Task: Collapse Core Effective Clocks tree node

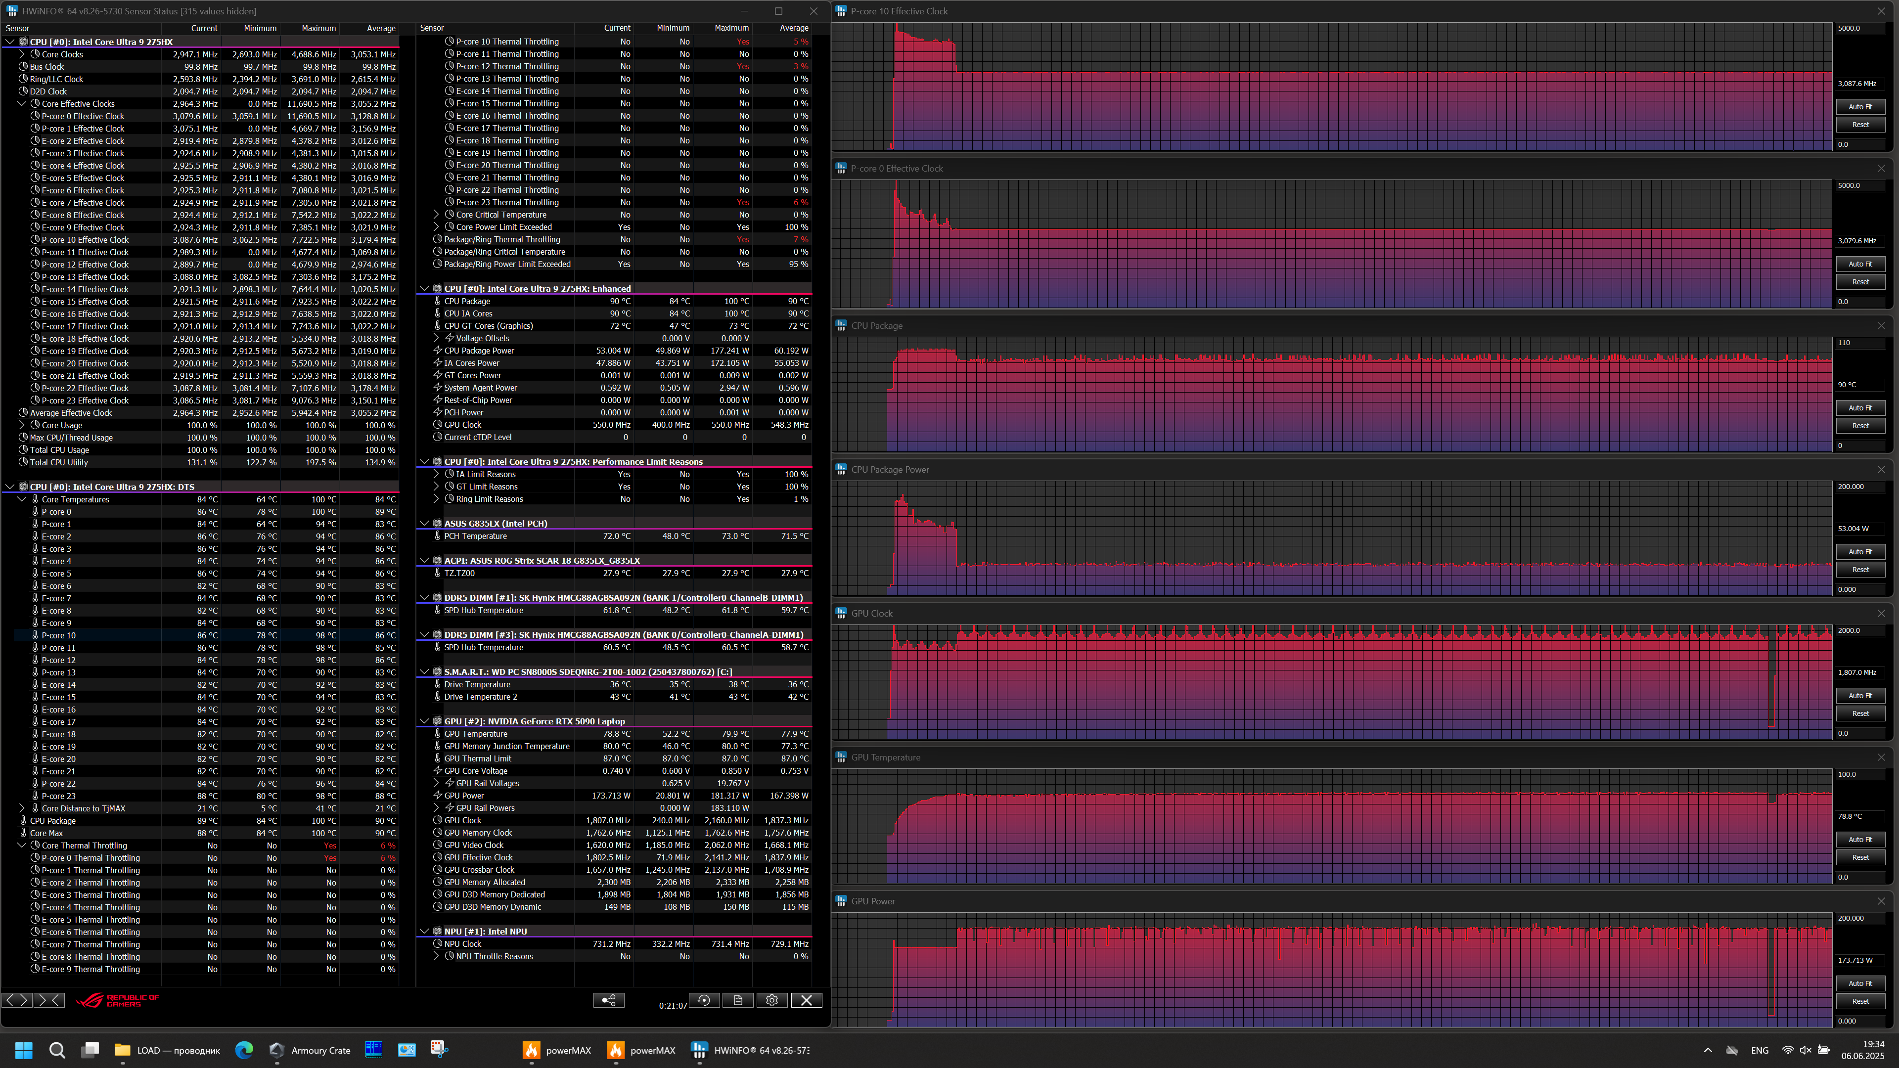Action: tap(22, 104)
